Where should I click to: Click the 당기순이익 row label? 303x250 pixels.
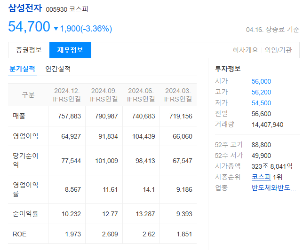[x=25, y=160]
